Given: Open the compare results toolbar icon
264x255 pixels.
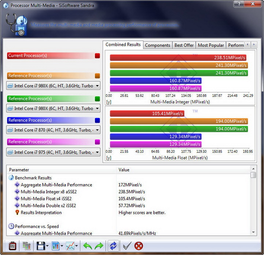Looking at the screenshot, I should 26,246.
